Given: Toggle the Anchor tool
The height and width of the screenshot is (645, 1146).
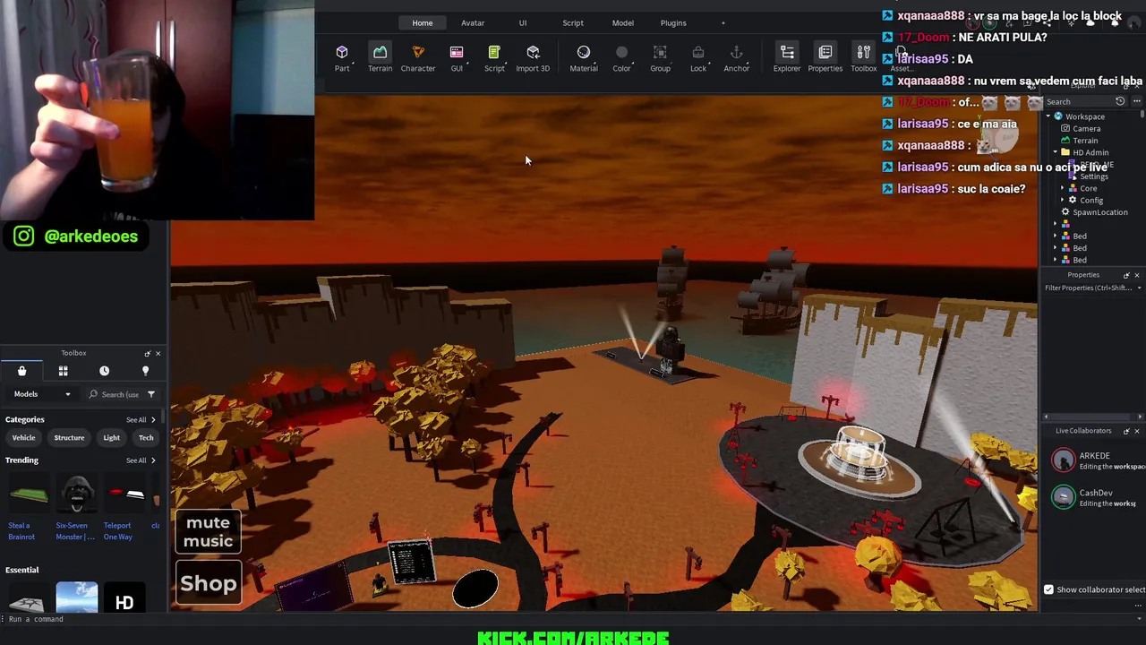Looking at the screenshot, I should (x=736, y=57).
